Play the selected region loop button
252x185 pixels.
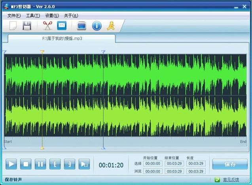[x=84, y=164]
